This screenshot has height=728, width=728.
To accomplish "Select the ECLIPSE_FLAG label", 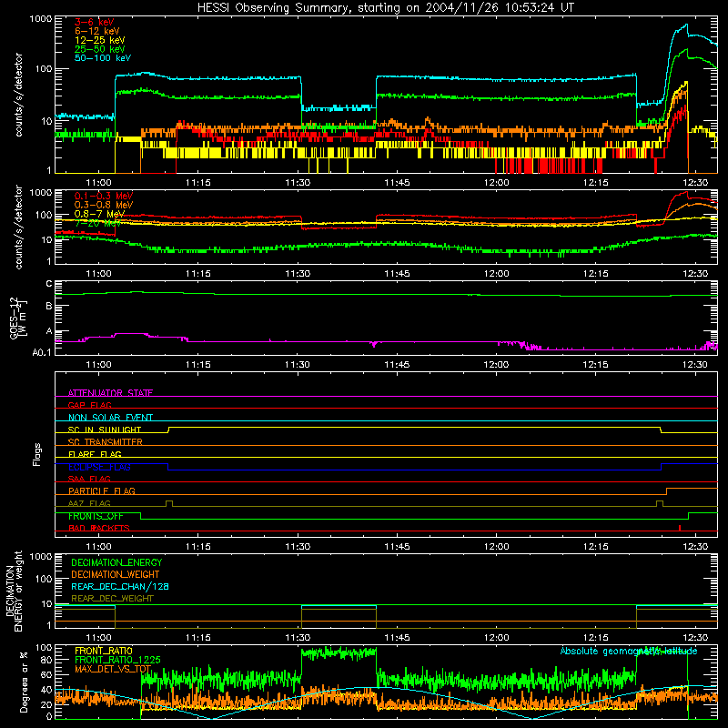I will 99,467.
